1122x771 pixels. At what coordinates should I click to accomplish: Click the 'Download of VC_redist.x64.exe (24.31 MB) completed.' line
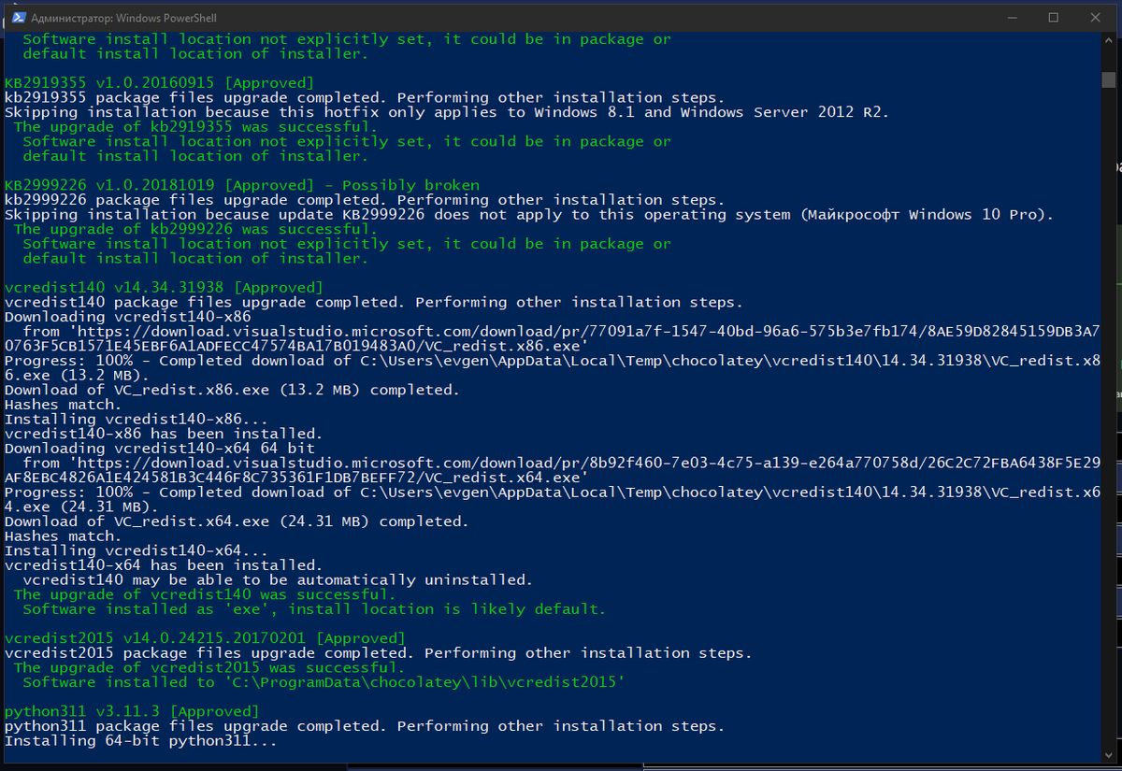click(237, 521)
